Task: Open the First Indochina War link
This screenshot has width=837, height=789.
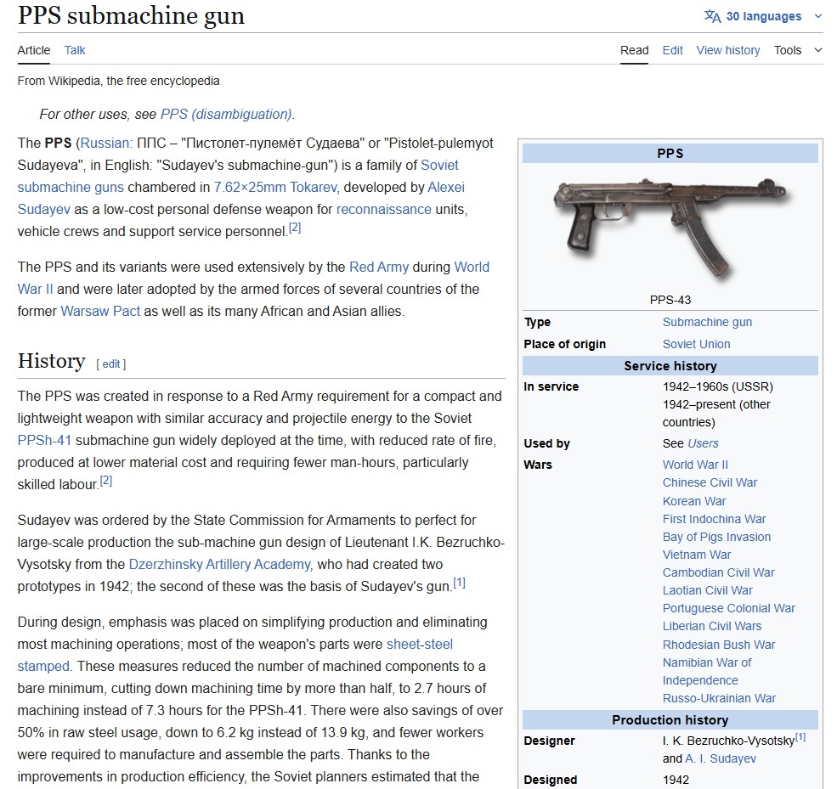Action: point(714,519)
